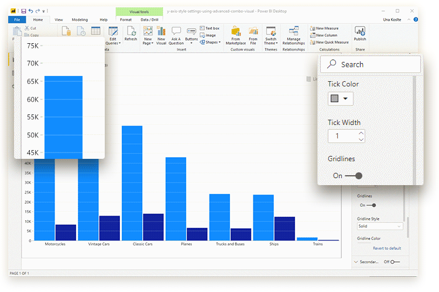This screenshot has width=439, height=292.
Task: Switch to the View tab
Action: tap(59, 19)
